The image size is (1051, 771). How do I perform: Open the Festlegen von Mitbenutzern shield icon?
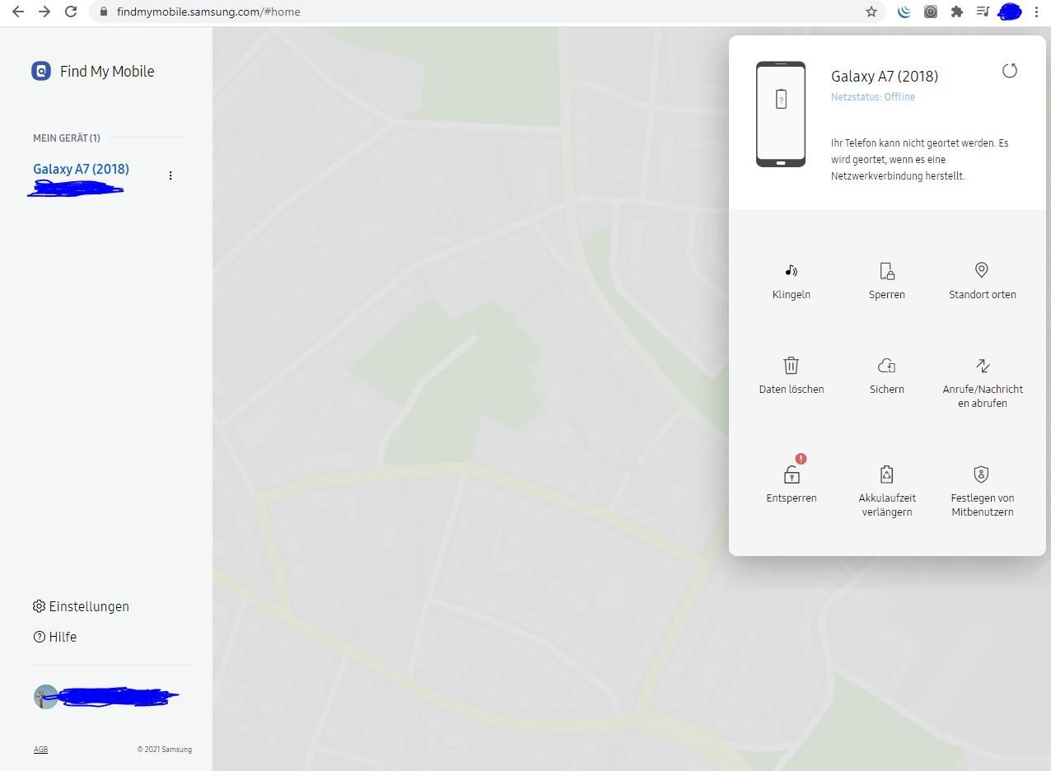pyautogui.click(x=981, y=474)
